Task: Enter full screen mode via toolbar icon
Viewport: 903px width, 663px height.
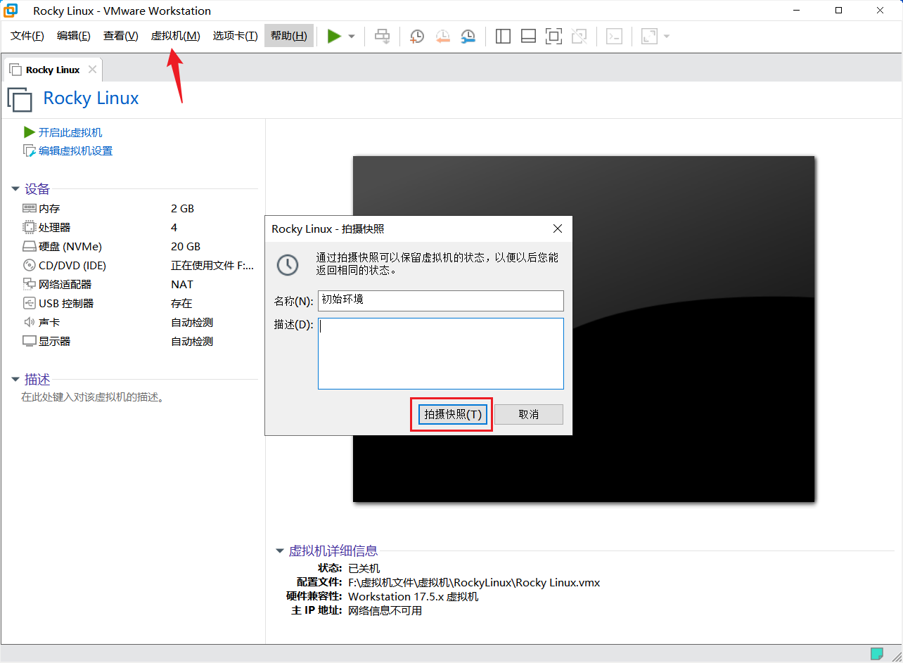Action: [x=553, y=36]
